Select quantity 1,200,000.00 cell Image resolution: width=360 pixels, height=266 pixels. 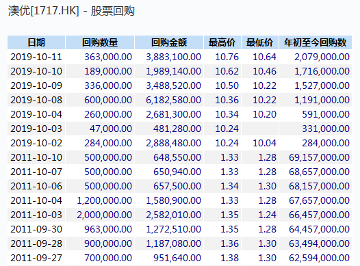click(100, 200)
